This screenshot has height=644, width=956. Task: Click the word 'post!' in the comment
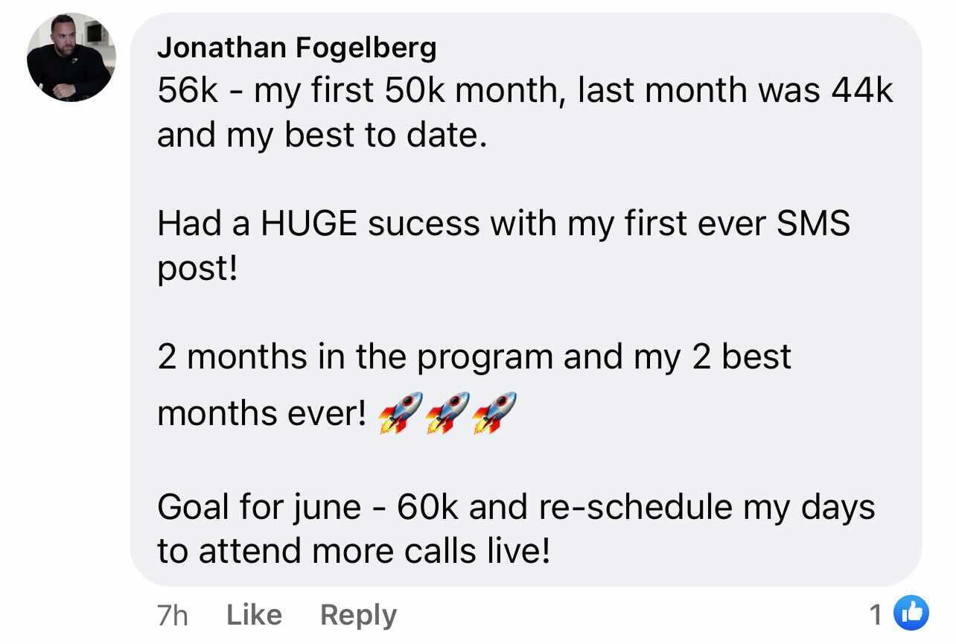point(197,270)
